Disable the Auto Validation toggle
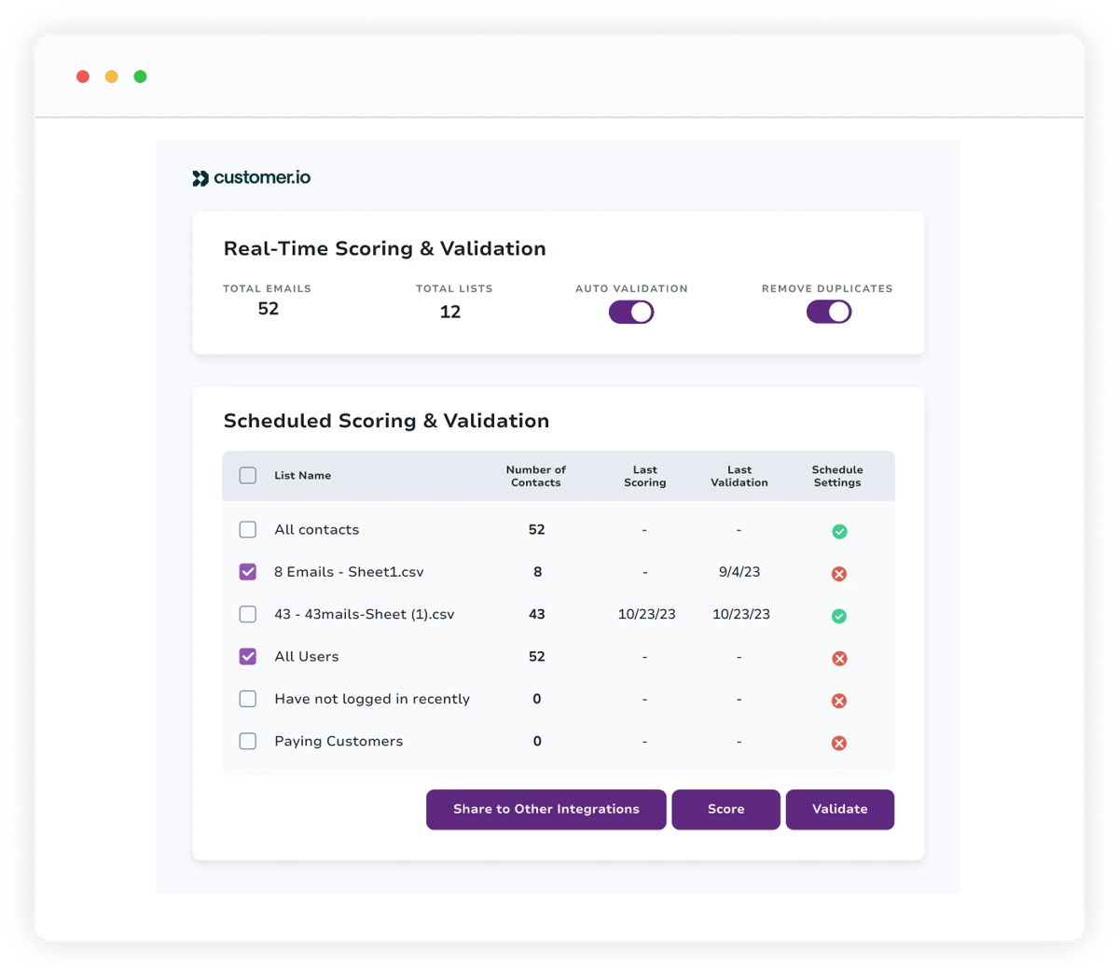The image size is (1119, 976). (x=631, y=313)
